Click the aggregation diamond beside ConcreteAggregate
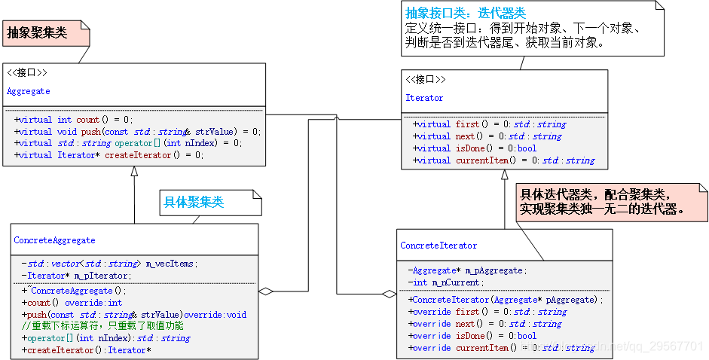The width and height of the screenshot is (709, 360). [266, 291]
